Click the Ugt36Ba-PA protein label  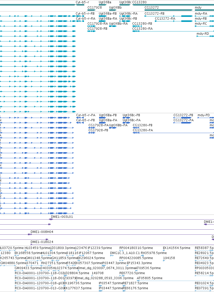coord(108,120)
